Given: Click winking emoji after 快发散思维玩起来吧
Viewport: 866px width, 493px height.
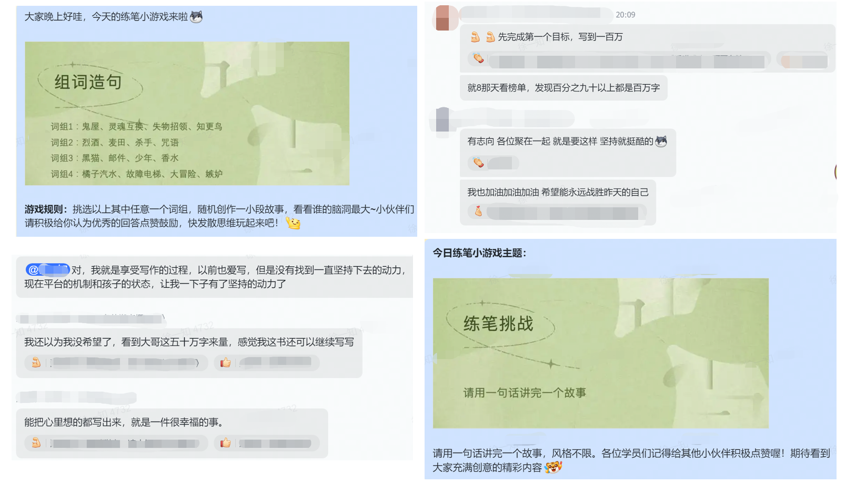Looking at the screenshot, I should (293, 223).
